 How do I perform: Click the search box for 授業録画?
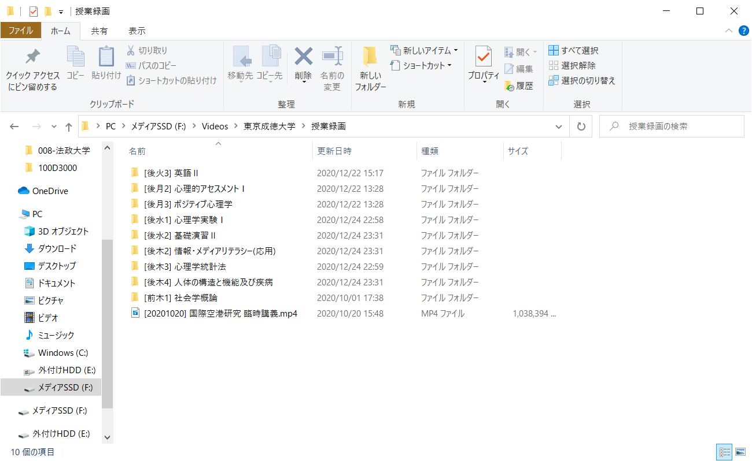point(677,127)
